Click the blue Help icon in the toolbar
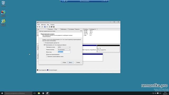 click(45, 27)
